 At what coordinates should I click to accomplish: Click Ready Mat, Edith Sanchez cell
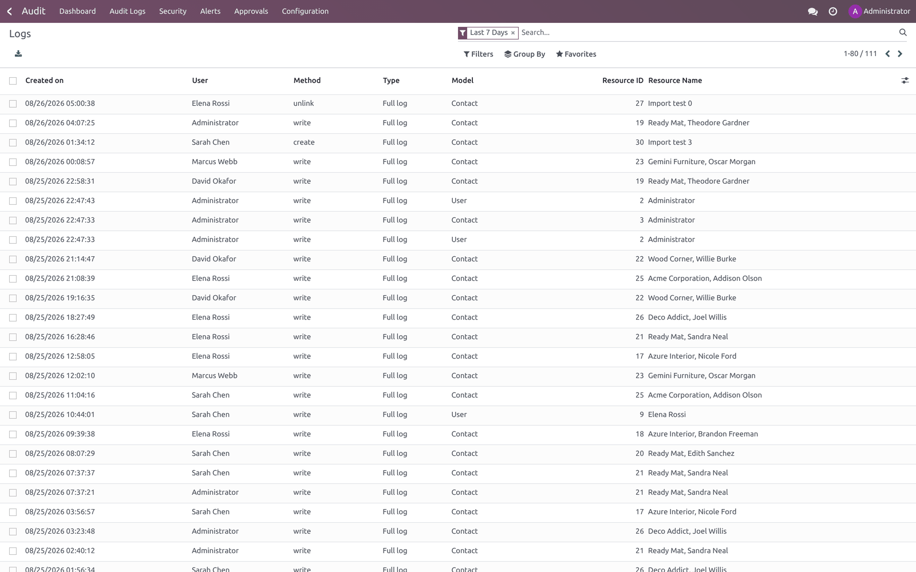[x=691, y=454]
